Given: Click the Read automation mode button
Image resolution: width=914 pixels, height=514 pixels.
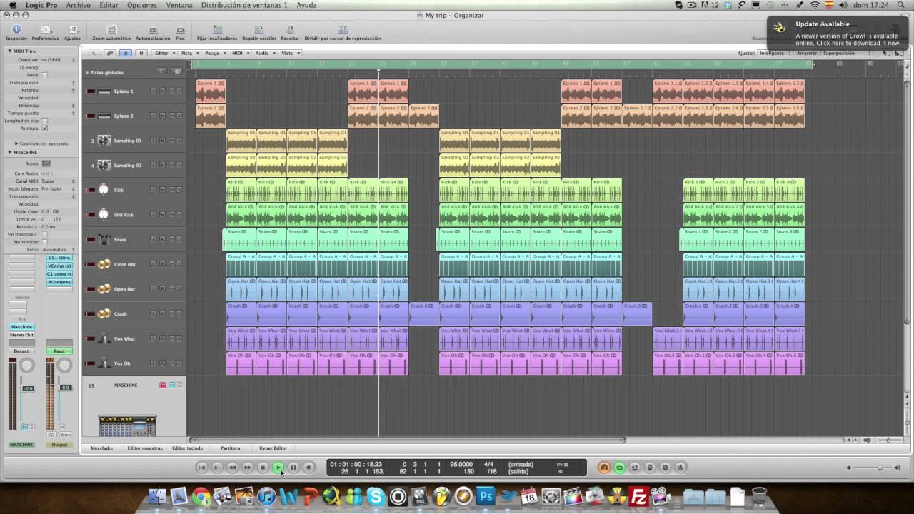Looking at the screenshot, I should 59,351.
